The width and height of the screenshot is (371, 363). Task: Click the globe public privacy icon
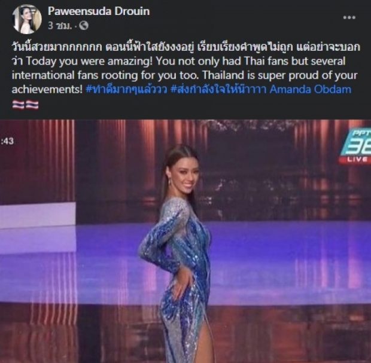click(x=84, y=25)
